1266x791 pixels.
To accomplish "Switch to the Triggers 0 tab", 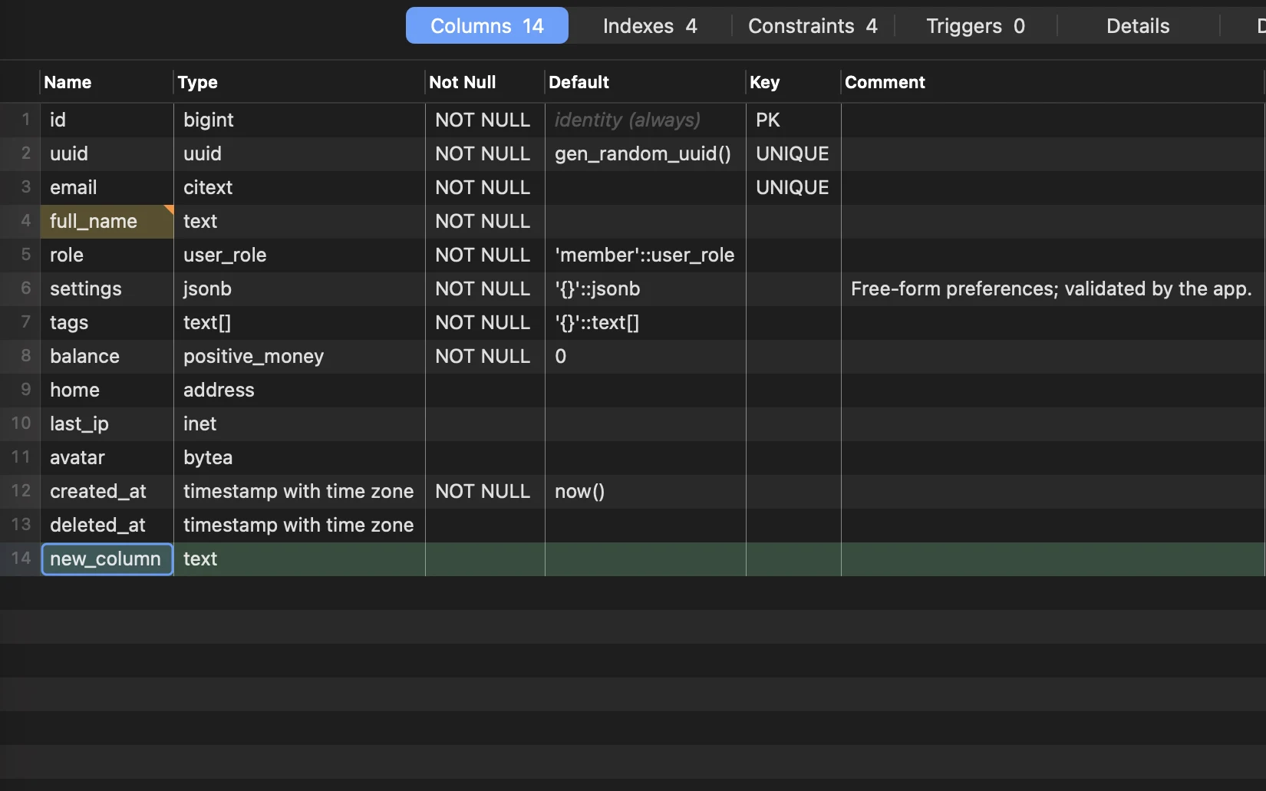I will [x=975, y=26].
